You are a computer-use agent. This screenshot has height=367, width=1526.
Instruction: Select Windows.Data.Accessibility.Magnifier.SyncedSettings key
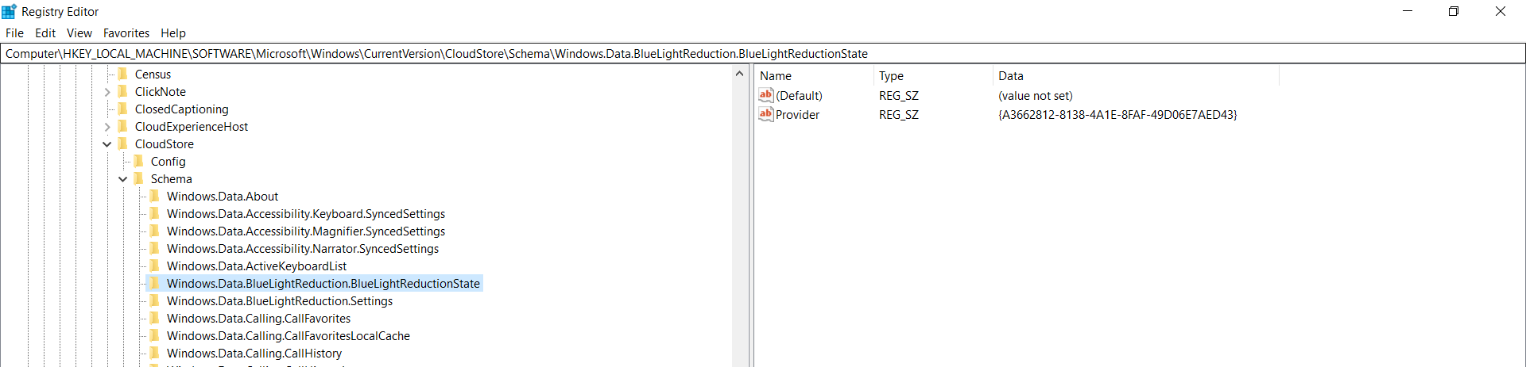(x=306, y=231)
